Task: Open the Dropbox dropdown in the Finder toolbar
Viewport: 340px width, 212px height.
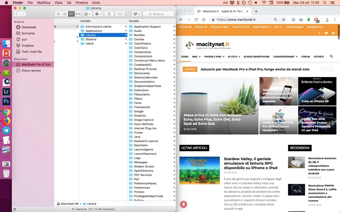Action: pos(136,14)
